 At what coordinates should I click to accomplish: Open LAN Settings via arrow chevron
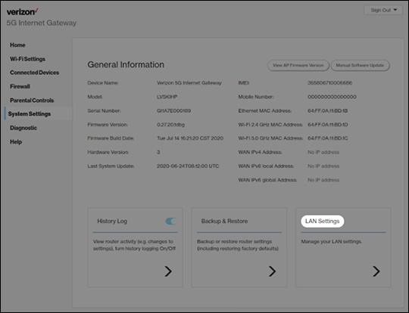(376, 271)
